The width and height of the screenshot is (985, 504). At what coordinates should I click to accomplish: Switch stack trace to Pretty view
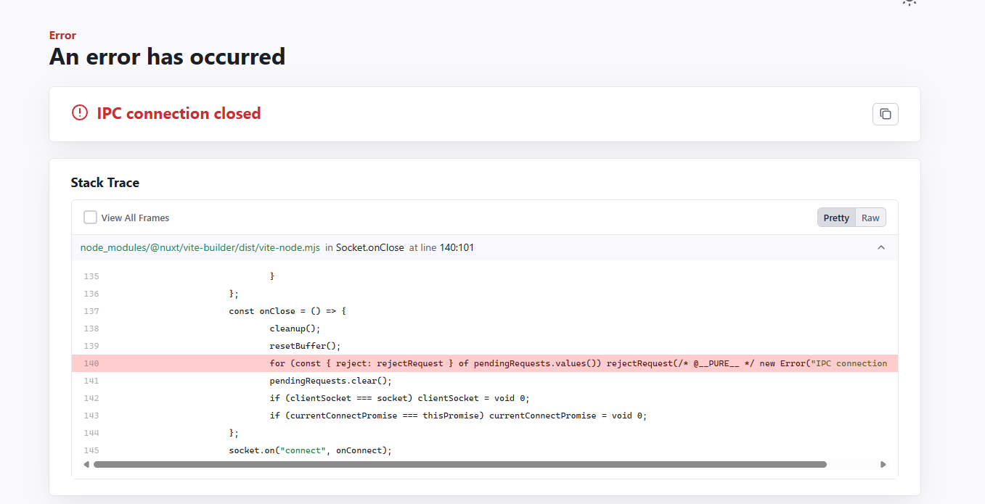[x=836, y=218]
